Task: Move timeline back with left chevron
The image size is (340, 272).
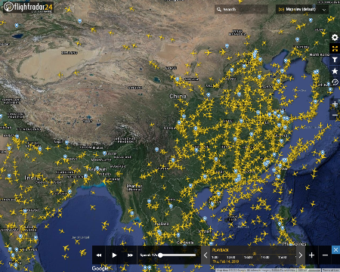Action: (x=206, y=255)
